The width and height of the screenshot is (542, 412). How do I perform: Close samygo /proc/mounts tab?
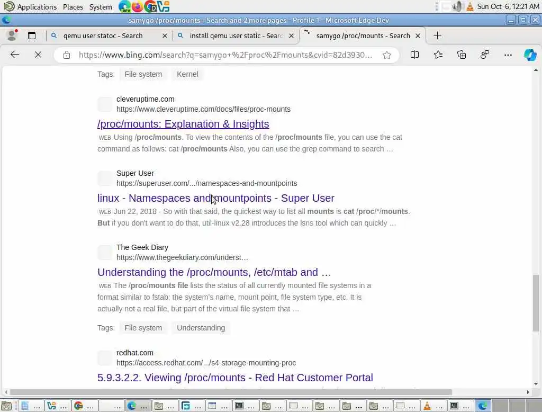(418, 35)
